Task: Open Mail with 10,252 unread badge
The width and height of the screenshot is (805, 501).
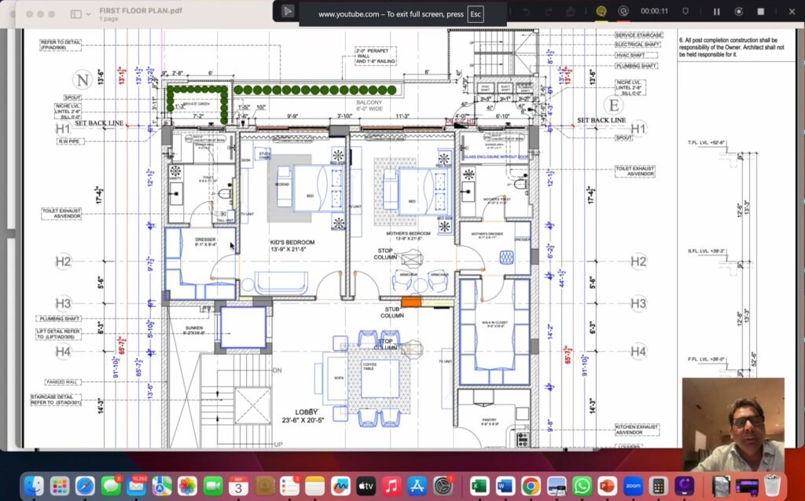Action: tap(136, 486)
